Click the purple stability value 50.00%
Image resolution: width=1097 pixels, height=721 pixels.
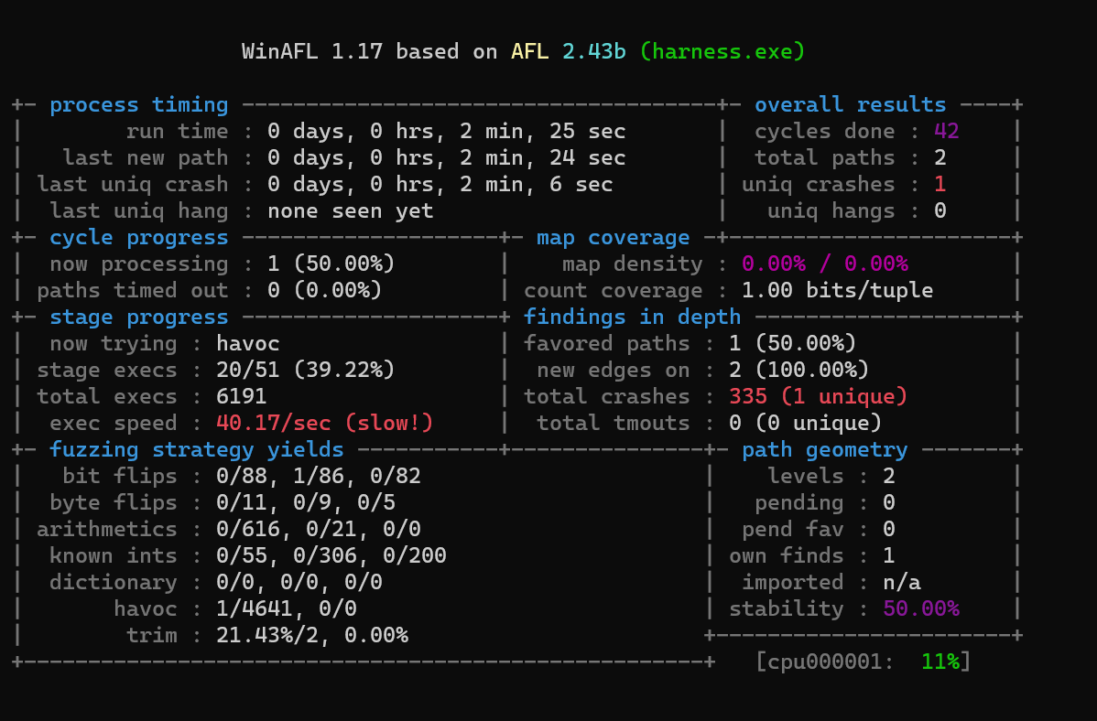pyautogui.click(x=920, y=609)
